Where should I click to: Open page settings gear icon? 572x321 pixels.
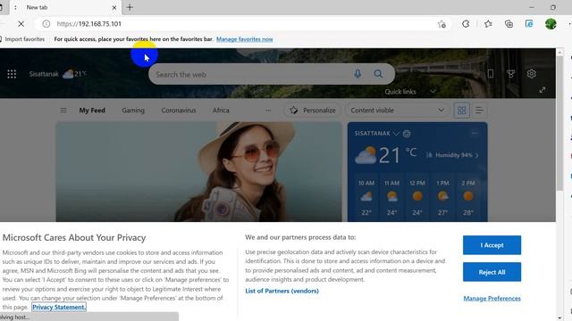click(x=531, y=74)
